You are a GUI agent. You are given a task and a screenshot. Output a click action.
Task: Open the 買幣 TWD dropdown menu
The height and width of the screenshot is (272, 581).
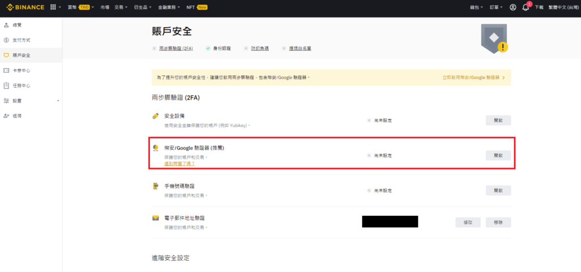81,7
